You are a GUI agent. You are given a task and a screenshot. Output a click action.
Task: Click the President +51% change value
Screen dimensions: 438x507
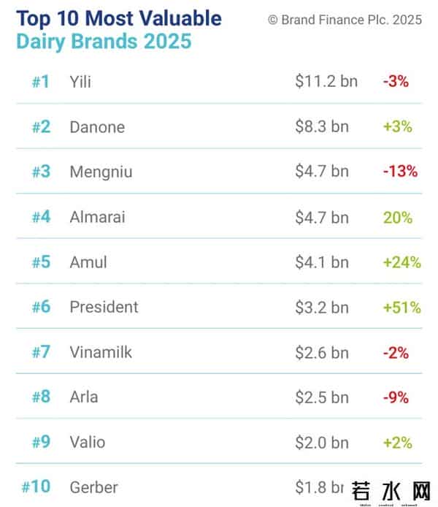point(401,308)
